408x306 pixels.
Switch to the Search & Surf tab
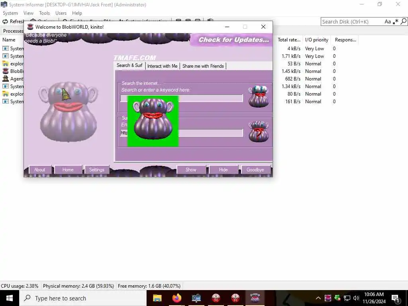(x=129, y=65)
